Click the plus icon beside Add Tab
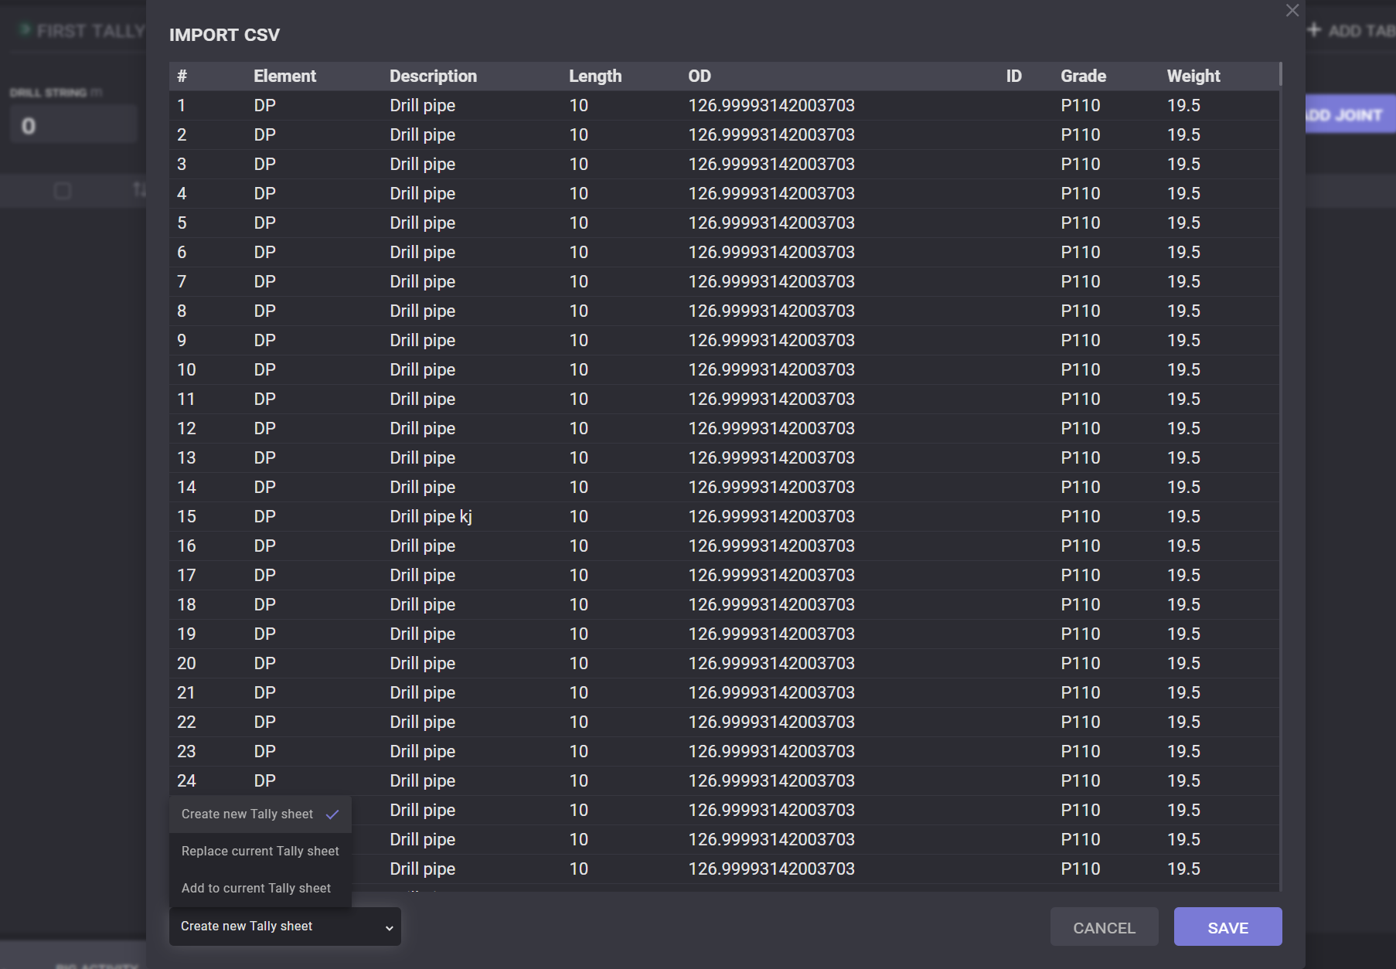Screen dimensions: 1396x969 coord(1314,30)
